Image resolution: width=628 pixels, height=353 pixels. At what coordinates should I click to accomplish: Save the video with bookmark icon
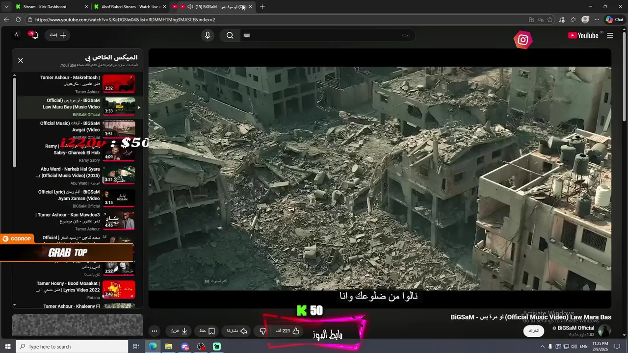[208, 331]
